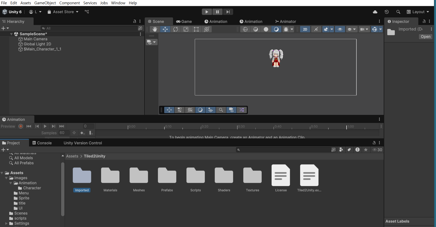The width and height of the screenshot is (436, 227).
Task: Select the Hand view tool
Action: (155, 29)
